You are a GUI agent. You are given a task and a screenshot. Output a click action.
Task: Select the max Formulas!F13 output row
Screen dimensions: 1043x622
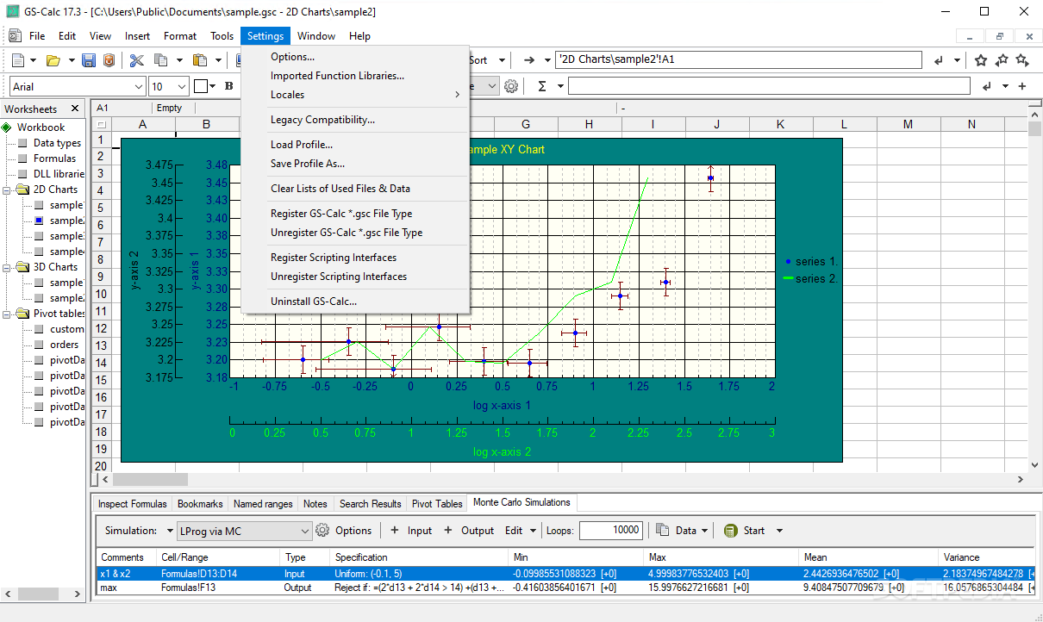point(565,588)
